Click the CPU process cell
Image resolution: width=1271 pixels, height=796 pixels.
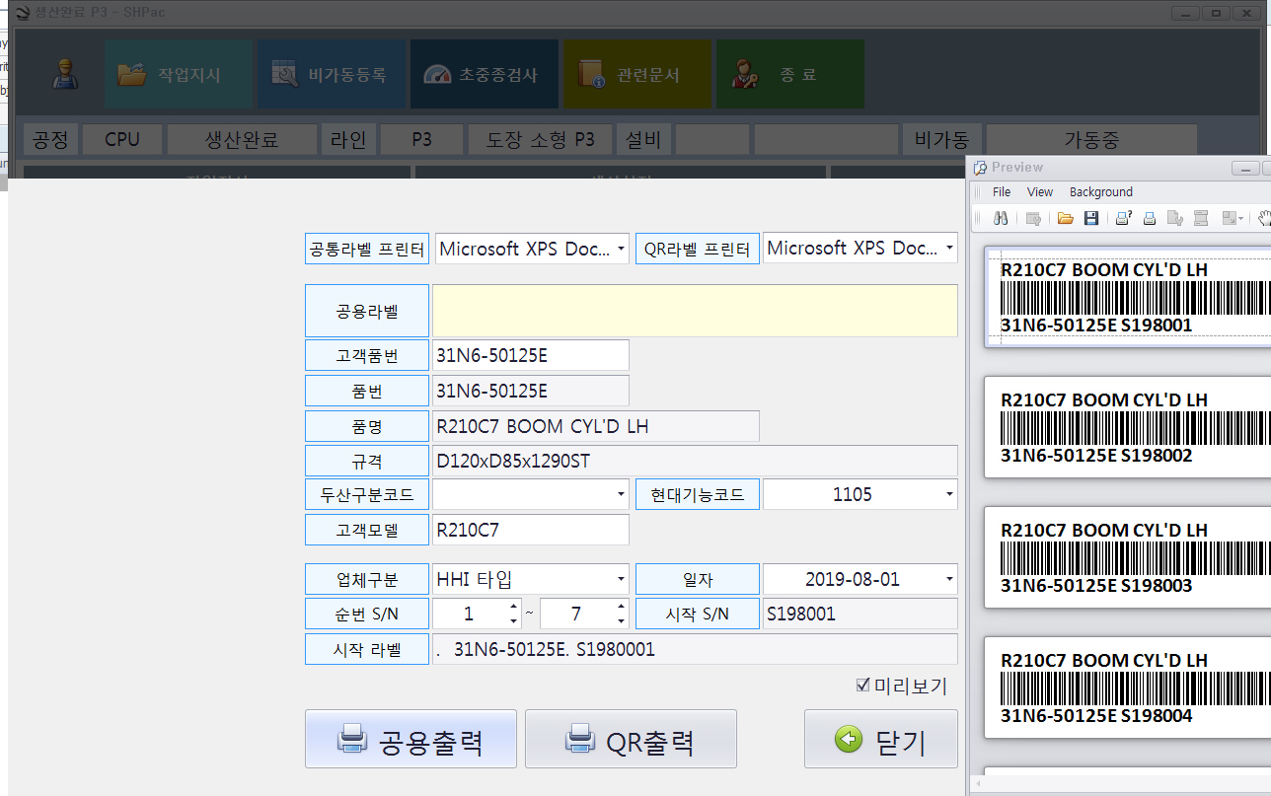pos(122,140)
